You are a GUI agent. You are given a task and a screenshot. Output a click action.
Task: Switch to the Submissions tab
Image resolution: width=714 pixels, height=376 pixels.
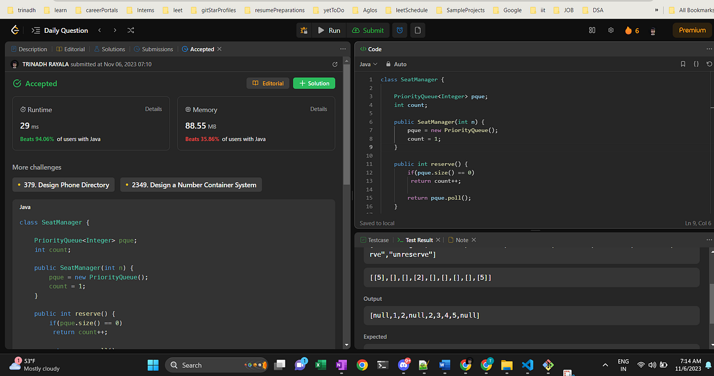(x=154, y=49)
